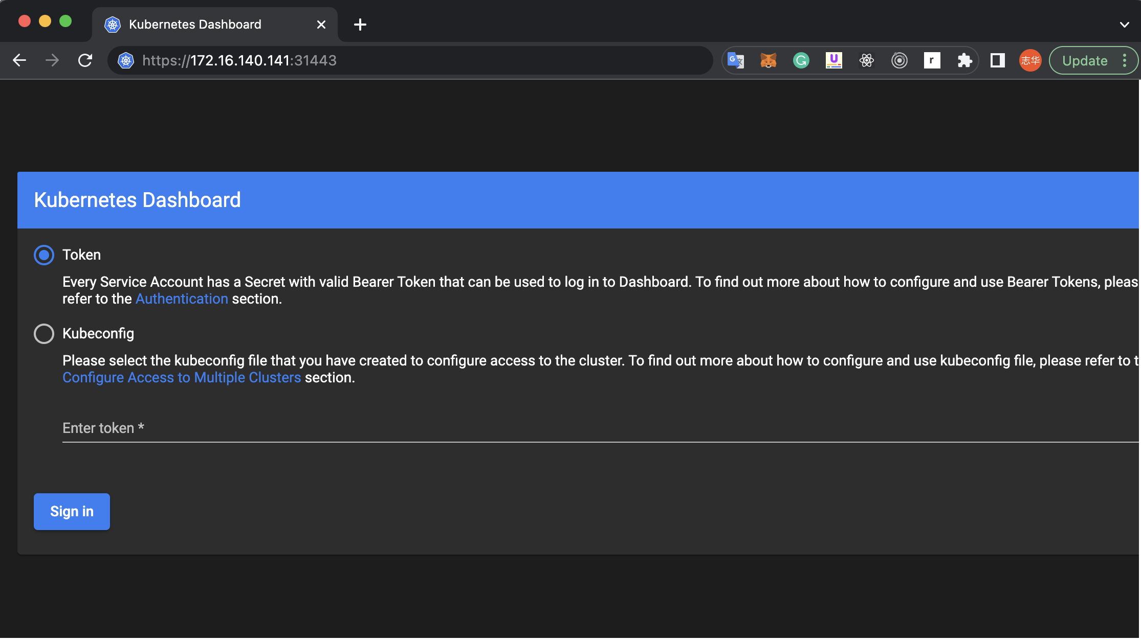Toggle the browser side panel icon
The image size is (1141, 641).
tap(998, 60)
